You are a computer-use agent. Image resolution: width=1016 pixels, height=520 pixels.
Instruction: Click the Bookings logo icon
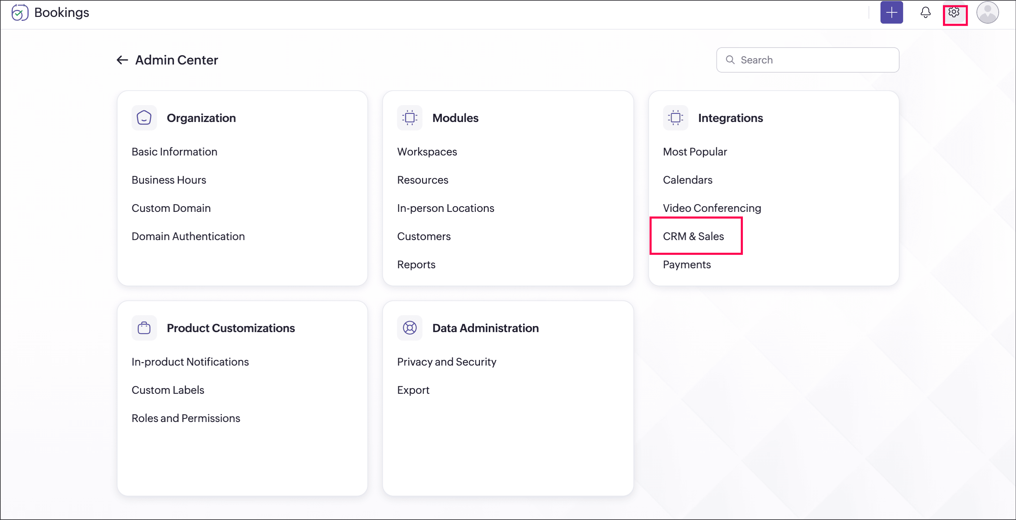[x=19, y=13]
